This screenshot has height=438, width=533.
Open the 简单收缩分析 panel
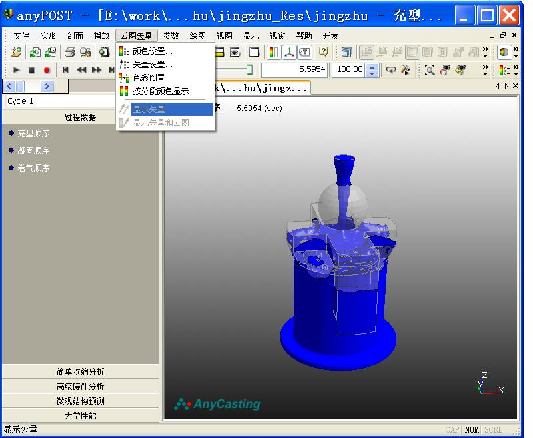coord(80,372)
